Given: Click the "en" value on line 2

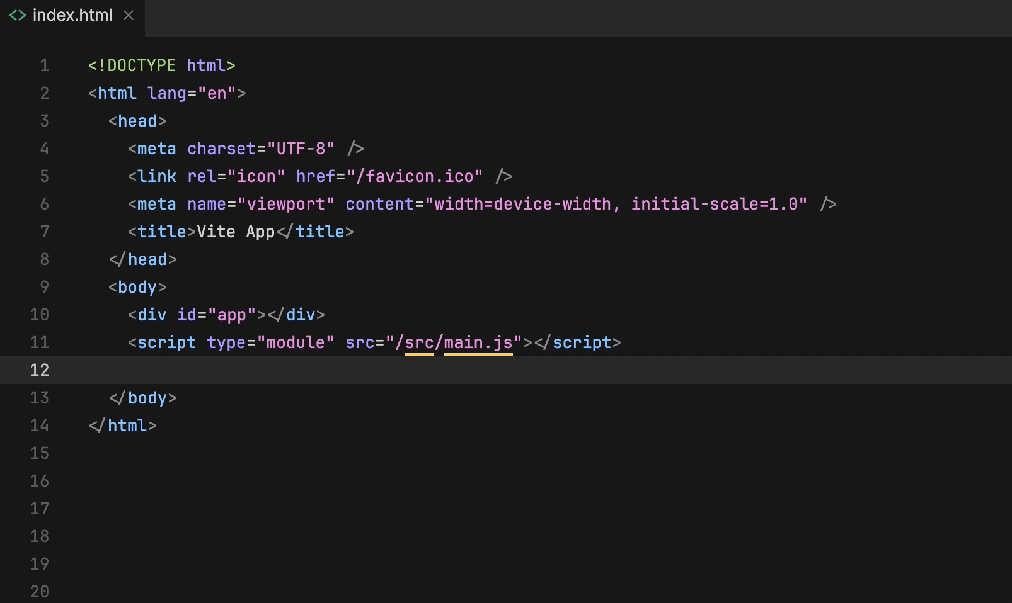Looking at the screenshot, I should 217,93.
